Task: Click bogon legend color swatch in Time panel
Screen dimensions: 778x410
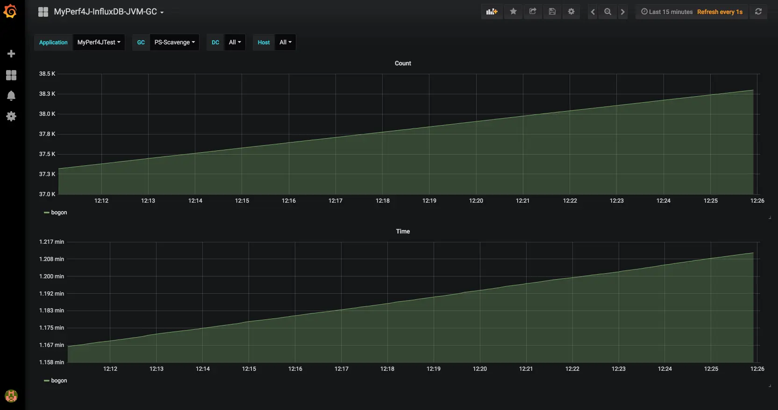Action: coord(46,381)
